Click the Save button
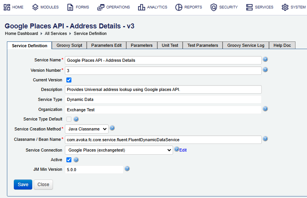The image size is (307, 198). pos(23,185)
